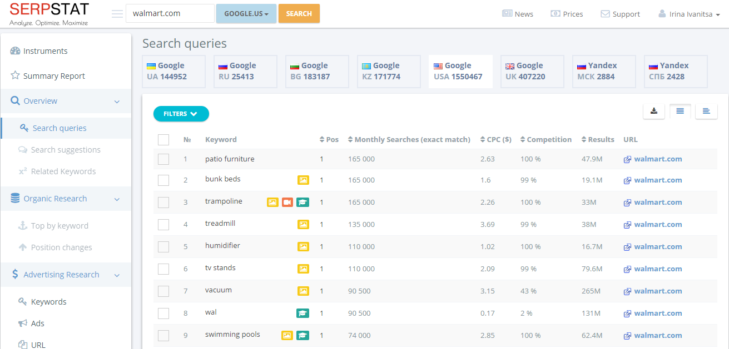The width and height of the screenshot is (729, 349).
Task: Switch to the full-width table view icon
Action: pos(680,111)
